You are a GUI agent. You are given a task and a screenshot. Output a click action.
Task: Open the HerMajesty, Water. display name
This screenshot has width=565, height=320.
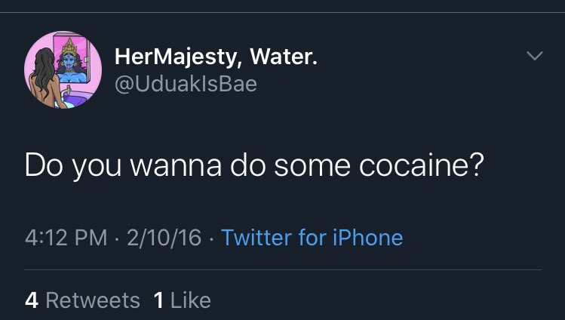pyautogui.click(x=215, y=57)
